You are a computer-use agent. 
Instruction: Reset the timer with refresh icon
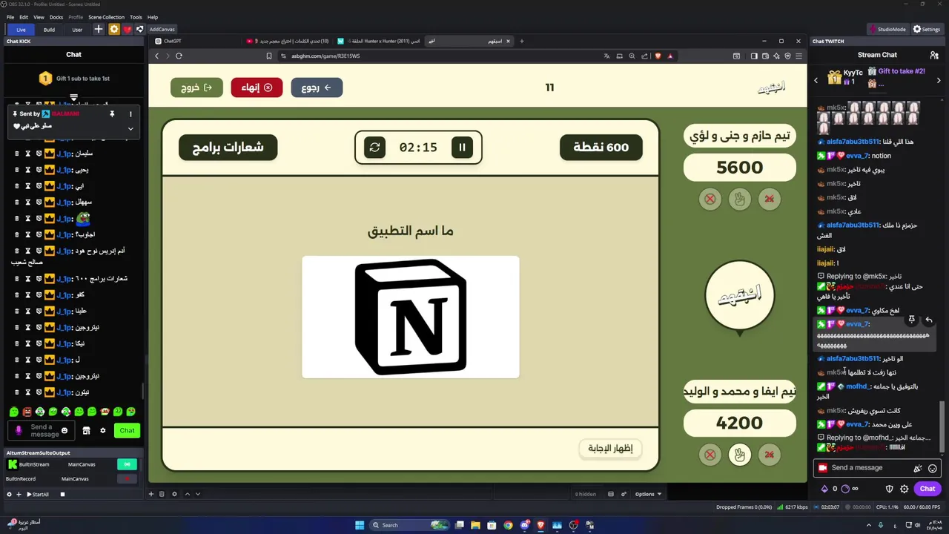374,147
